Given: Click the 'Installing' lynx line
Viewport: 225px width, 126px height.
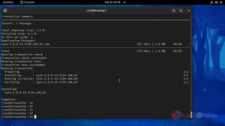Looking at the screenshot, I should (96, 75).
